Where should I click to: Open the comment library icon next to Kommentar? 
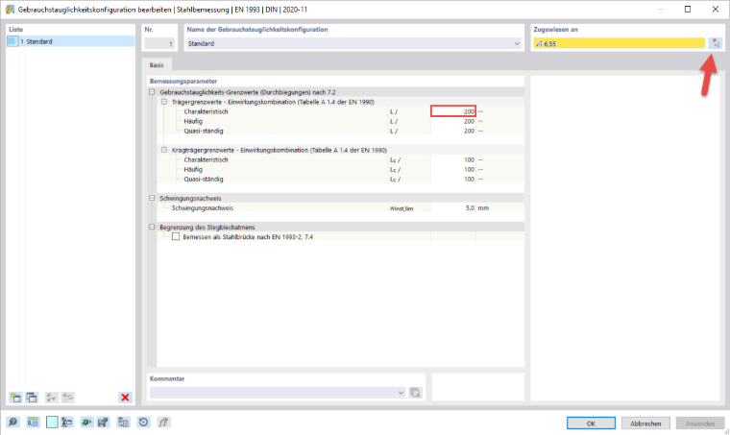415,393
